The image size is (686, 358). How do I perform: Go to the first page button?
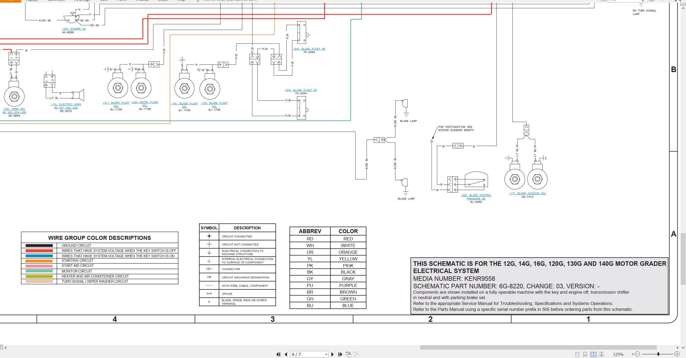click(x=278, y=354)
